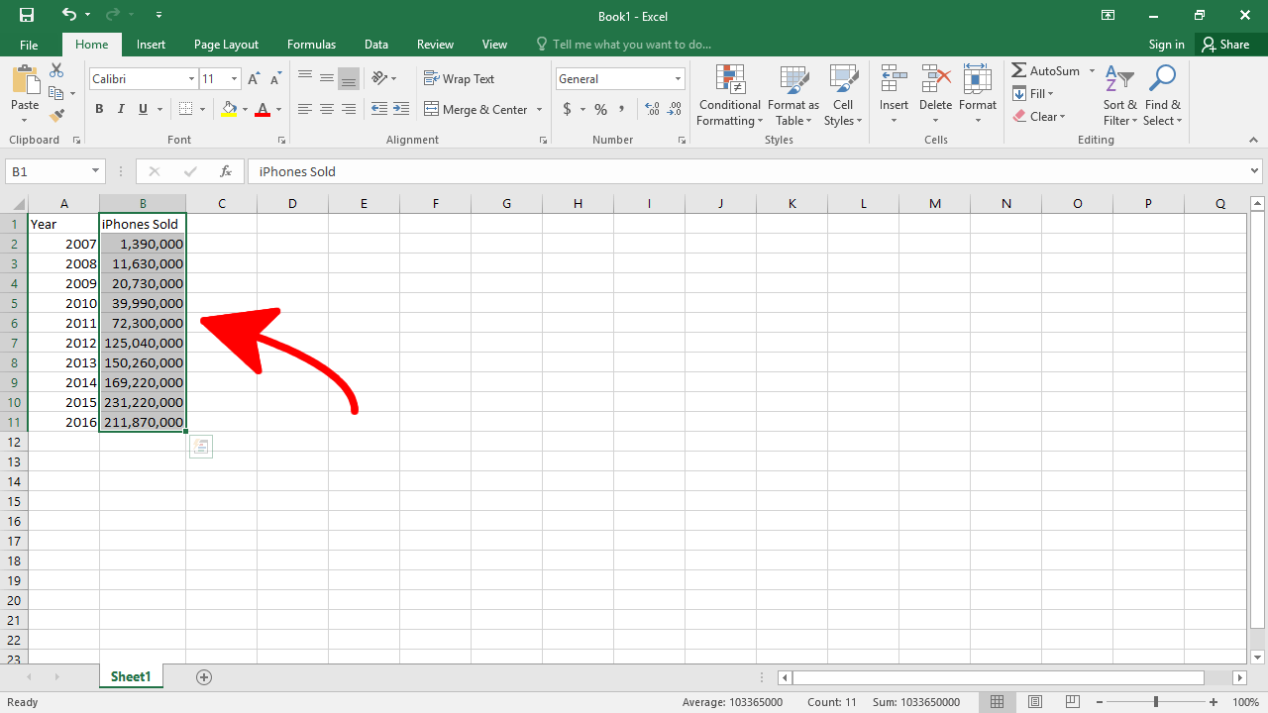Decrease font size with the small A icon

(276, 79)
